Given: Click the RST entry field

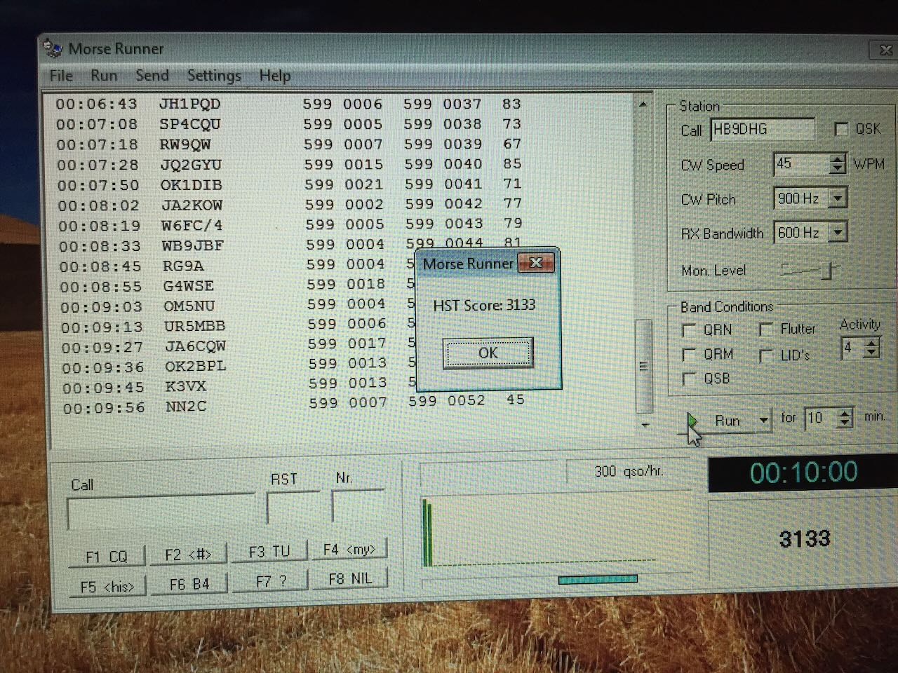Looking at the screenshot, I should point(293,507).
